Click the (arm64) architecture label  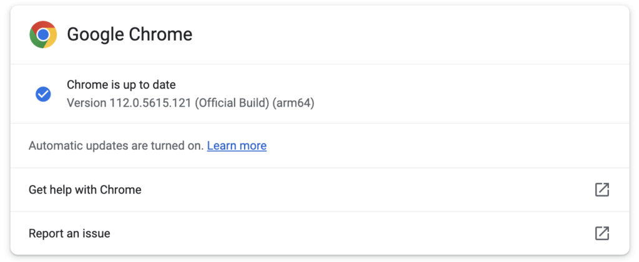pyautogui.click(x=293, y=102)
